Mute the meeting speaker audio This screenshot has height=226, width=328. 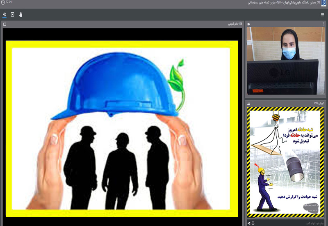(x=5, y=14)
